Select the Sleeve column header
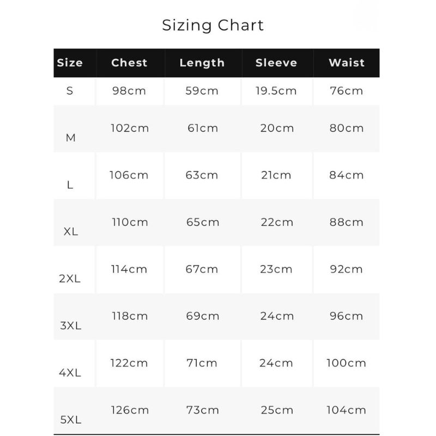The width and height of the screenshot is (436, 436). pos(276,63)
